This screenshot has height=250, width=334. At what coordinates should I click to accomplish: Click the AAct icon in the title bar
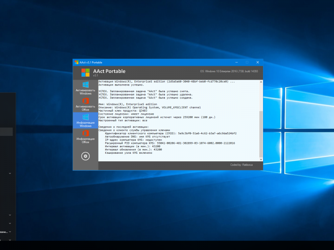[x=76, y=62]
